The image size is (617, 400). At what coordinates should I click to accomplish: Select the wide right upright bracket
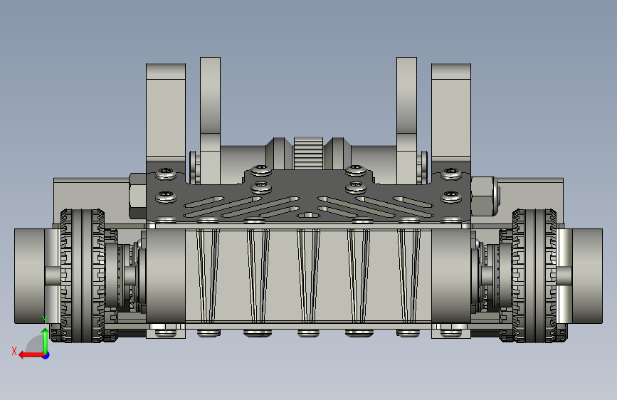(x=451, y=114)
